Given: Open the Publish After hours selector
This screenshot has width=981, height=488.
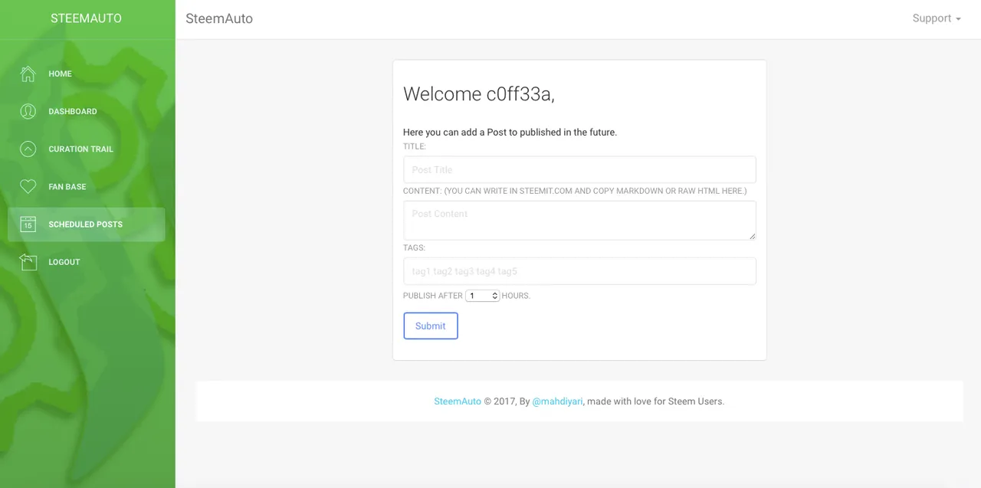Looking at the screenshot, I should (482, 296).
